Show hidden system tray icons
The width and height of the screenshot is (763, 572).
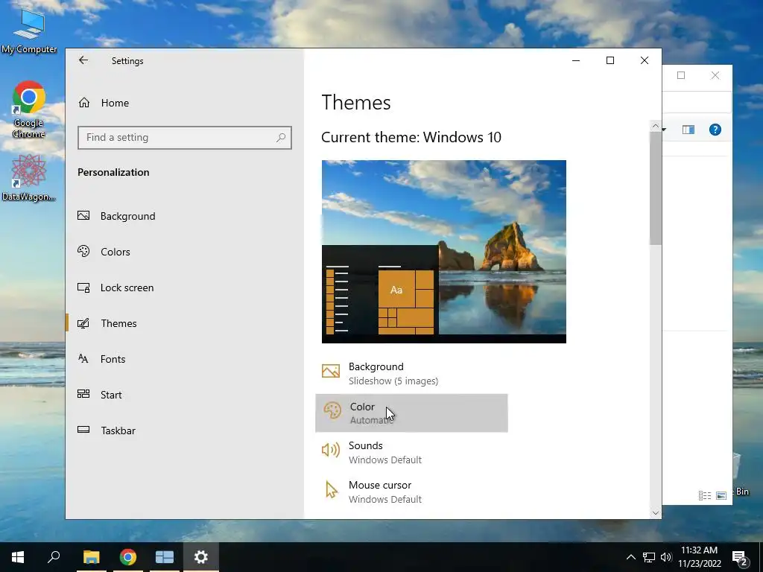(x=630, y=557)
